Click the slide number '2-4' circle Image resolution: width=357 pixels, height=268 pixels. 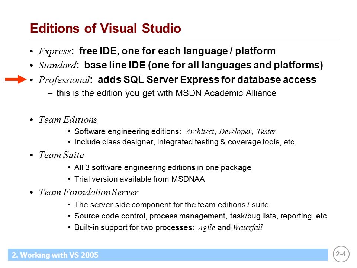341,254
